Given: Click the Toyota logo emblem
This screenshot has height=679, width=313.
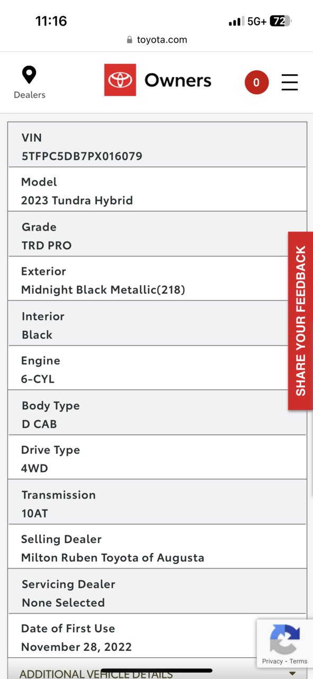Looking at the screenshot, I should [120, 80].
